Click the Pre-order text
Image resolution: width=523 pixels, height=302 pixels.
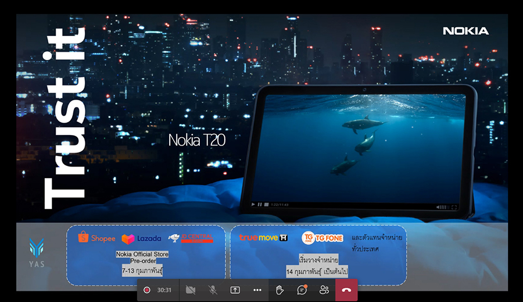point(143,261)
